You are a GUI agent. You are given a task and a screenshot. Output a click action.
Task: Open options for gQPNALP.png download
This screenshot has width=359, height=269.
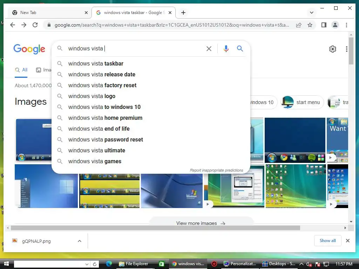[80, 241]
